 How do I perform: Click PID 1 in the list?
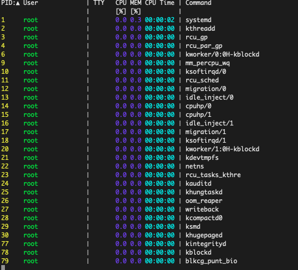point(3,20)
